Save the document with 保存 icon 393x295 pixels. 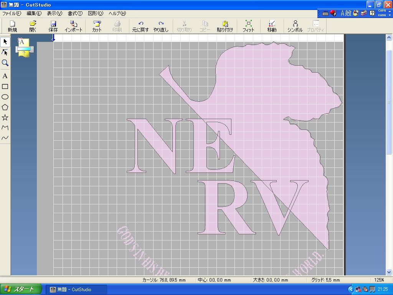coord(53,26)
